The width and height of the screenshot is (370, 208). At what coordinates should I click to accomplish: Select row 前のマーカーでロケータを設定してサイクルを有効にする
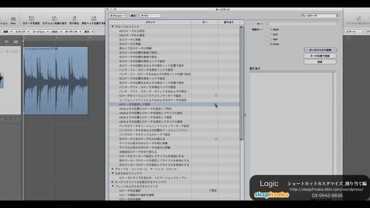click(x=174, y=161)
